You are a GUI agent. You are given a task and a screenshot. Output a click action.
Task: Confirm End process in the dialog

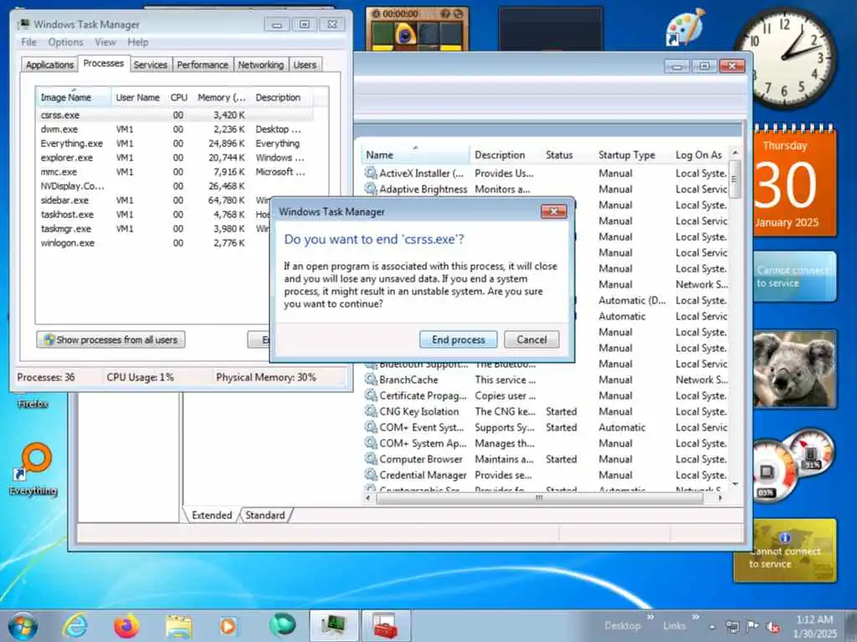click(458, 339)
